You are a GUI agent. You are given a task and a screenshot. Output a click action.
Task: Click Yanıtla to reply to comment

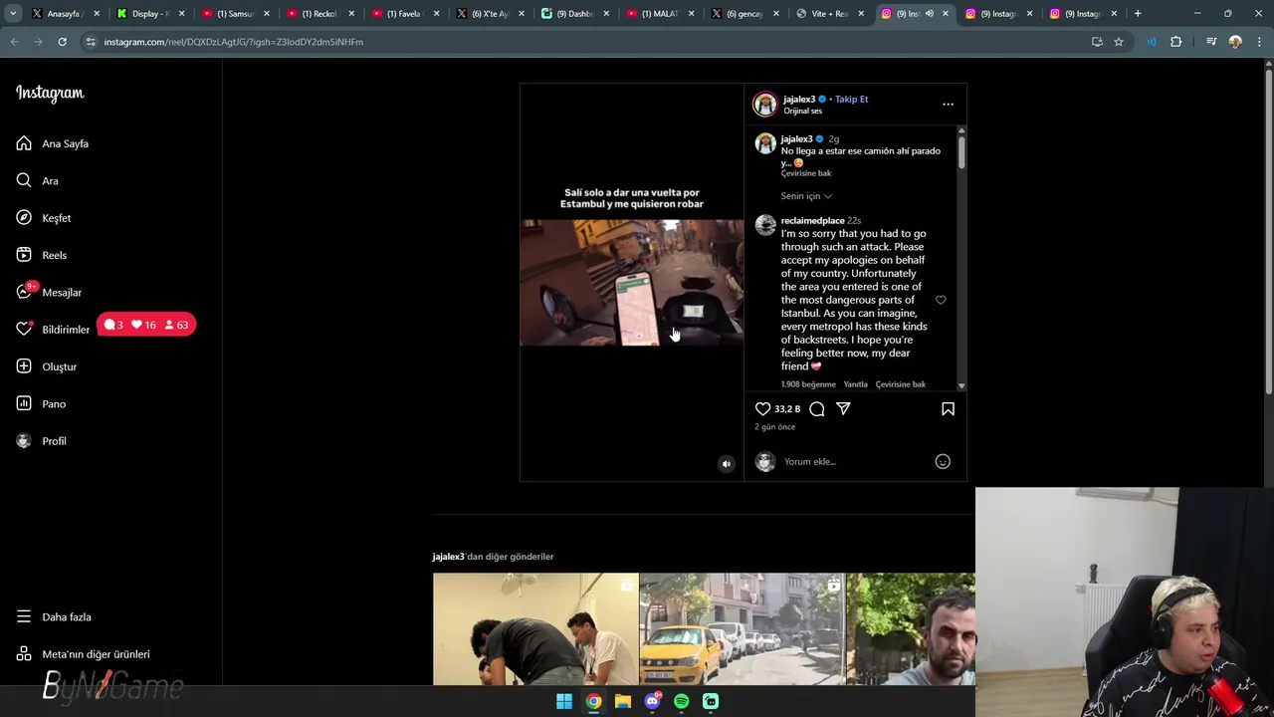click(x=856, y=384)
